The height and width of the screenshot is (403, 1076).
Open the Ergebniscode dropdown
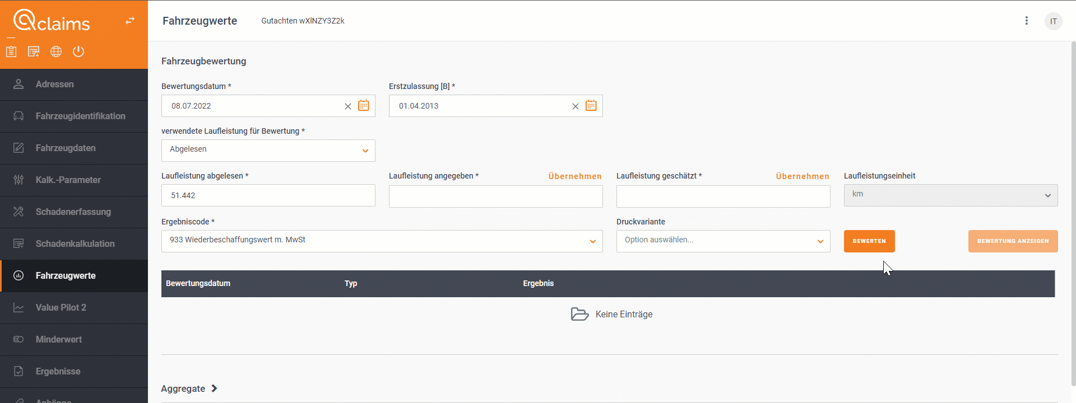[x=382, y=241]
